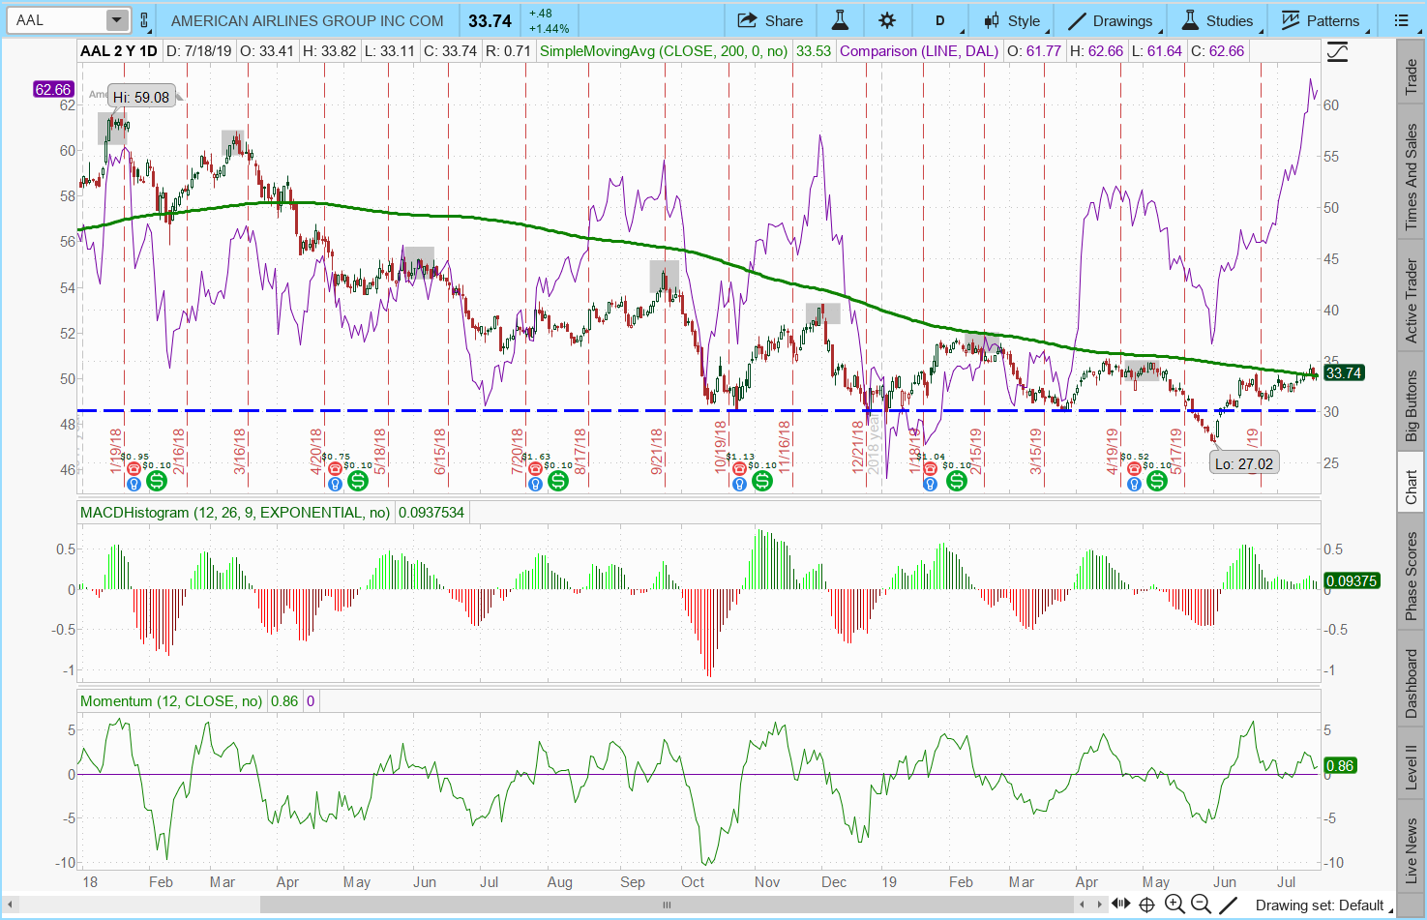The width and height of the screenshot is (1427, 920).
Task: Expand the AAL symbol dropdown arrow
Action: coord(116,20)
